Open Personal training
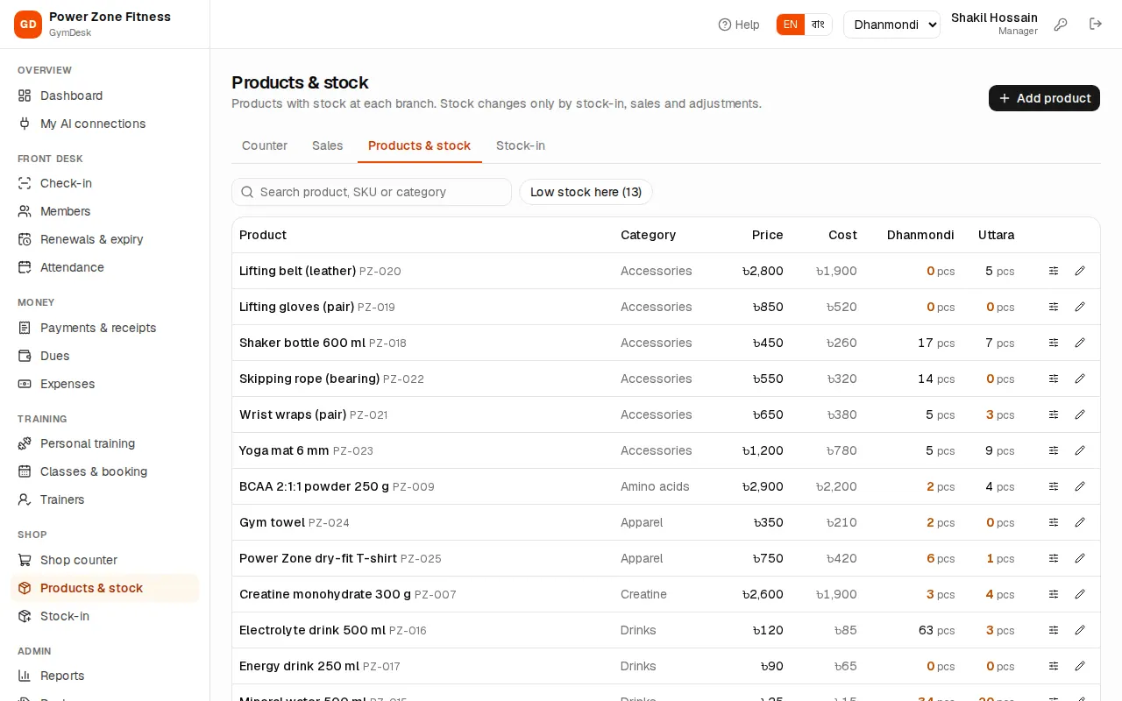This screenshot has width=1122, height=701. pos(105,443)
